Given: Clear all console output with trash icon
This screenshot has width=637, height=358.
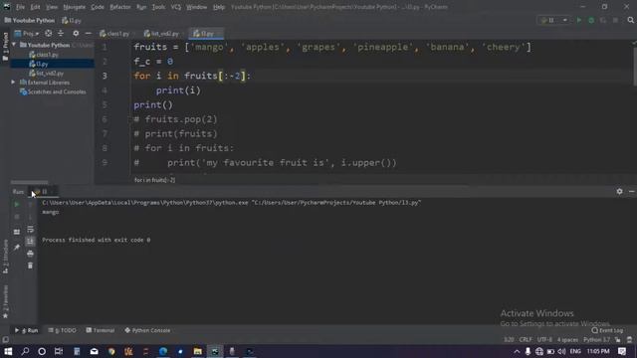Looking at the screenshot, I should 30,266.
